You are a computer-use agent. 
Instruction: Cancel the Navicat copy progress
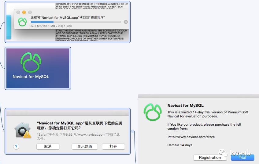point(126,22)
